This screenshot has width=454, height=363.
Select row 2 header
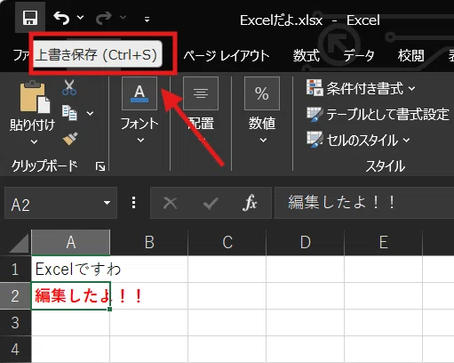click(15, 296)
